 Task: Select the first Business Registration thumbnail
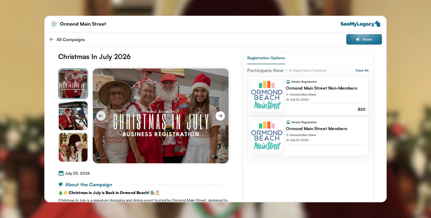click(73, 84)
